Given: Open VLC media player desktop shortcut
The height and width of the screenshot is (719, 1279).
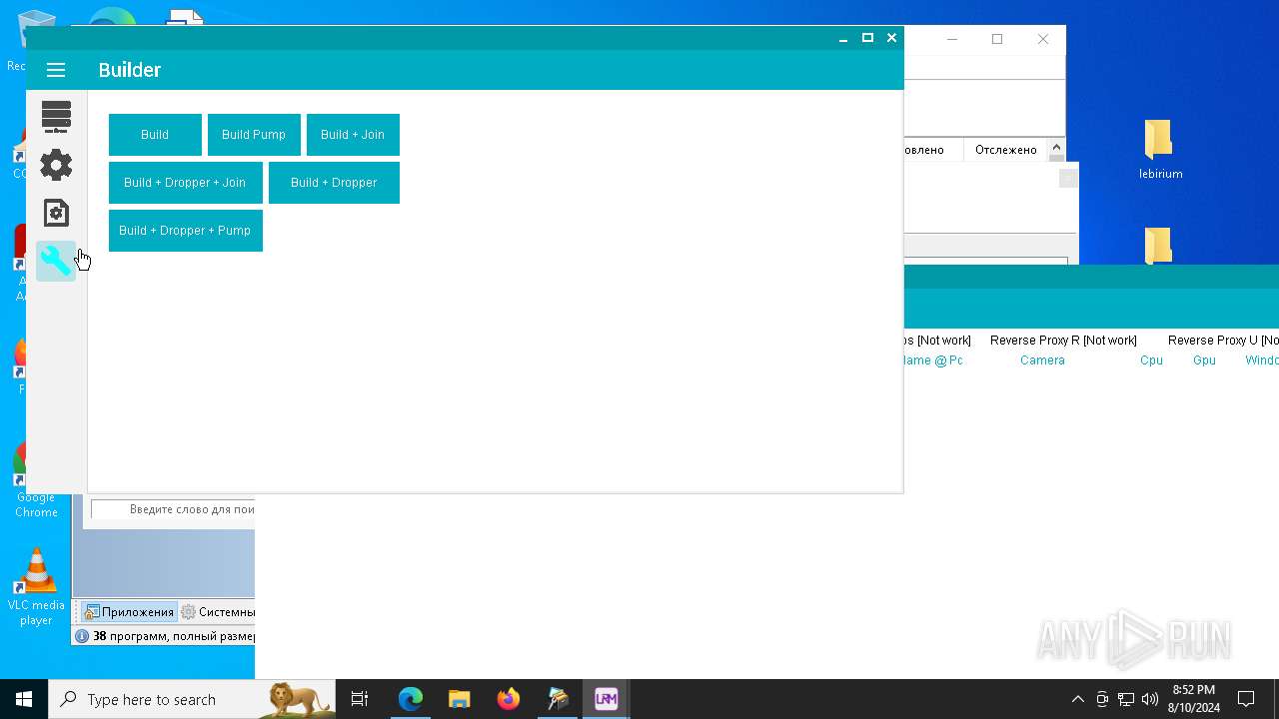Looking at the screenshot, I should tap(36, 587).
